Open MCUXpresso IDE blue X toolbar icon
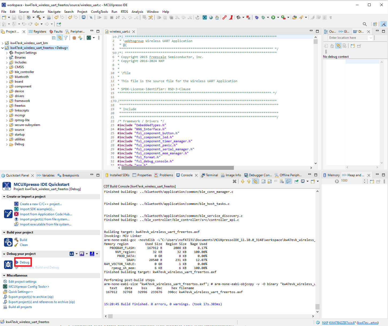The width and height of the screenshot is (388, 326). point(204,18)
